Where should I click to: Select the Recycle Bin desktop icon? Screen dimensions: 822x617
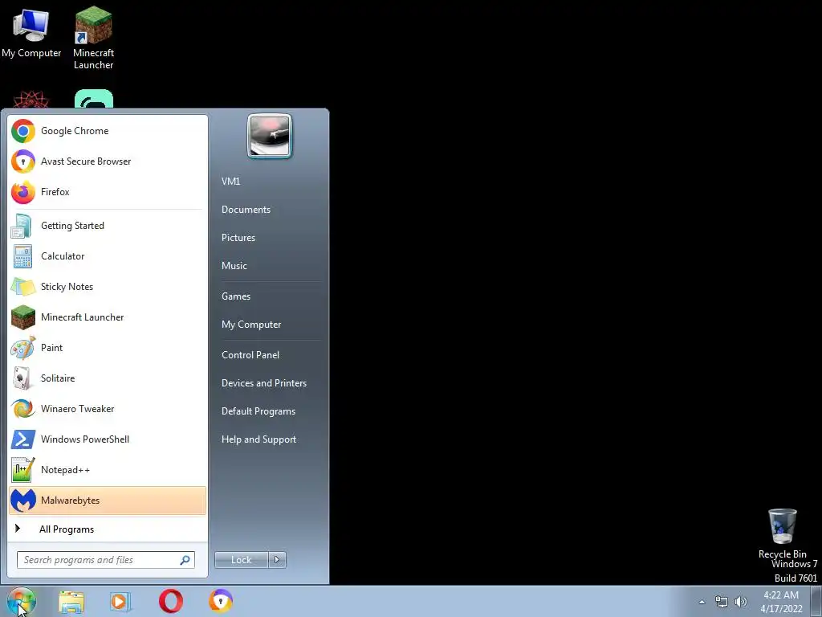[782, 533]
